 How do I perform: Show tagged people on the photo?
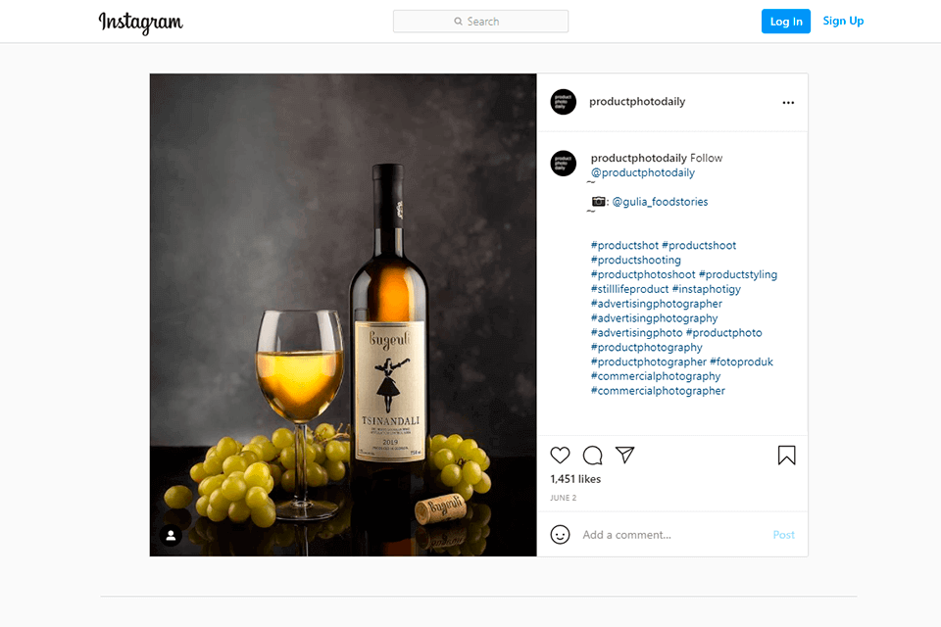pos(171,535)
